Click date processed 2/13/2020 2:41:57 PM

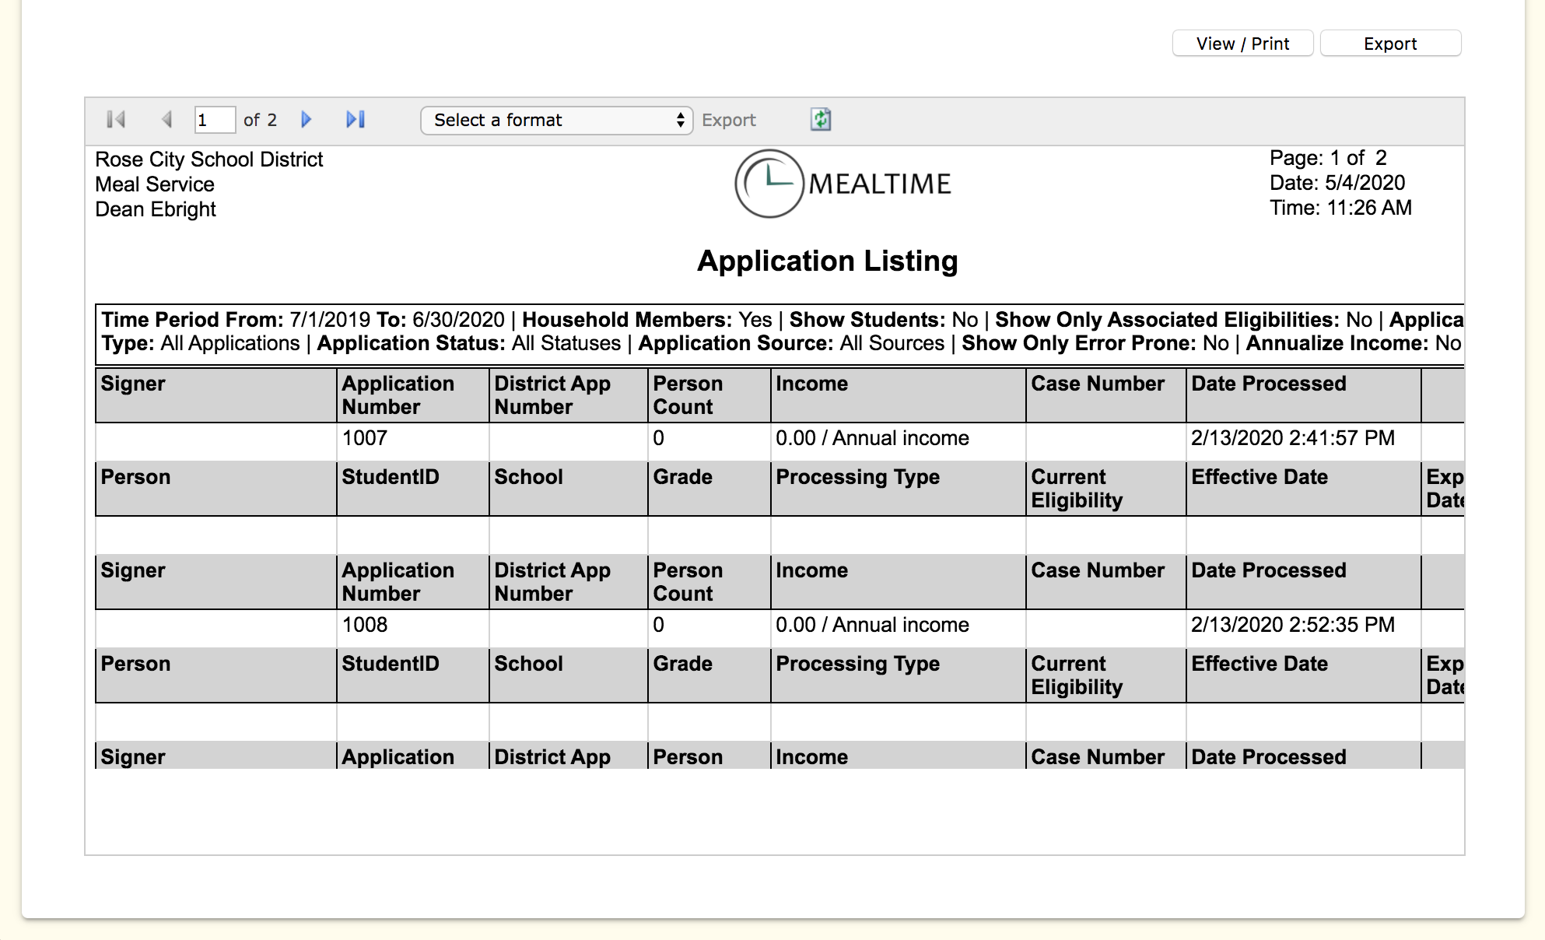tap(1292, 438)
